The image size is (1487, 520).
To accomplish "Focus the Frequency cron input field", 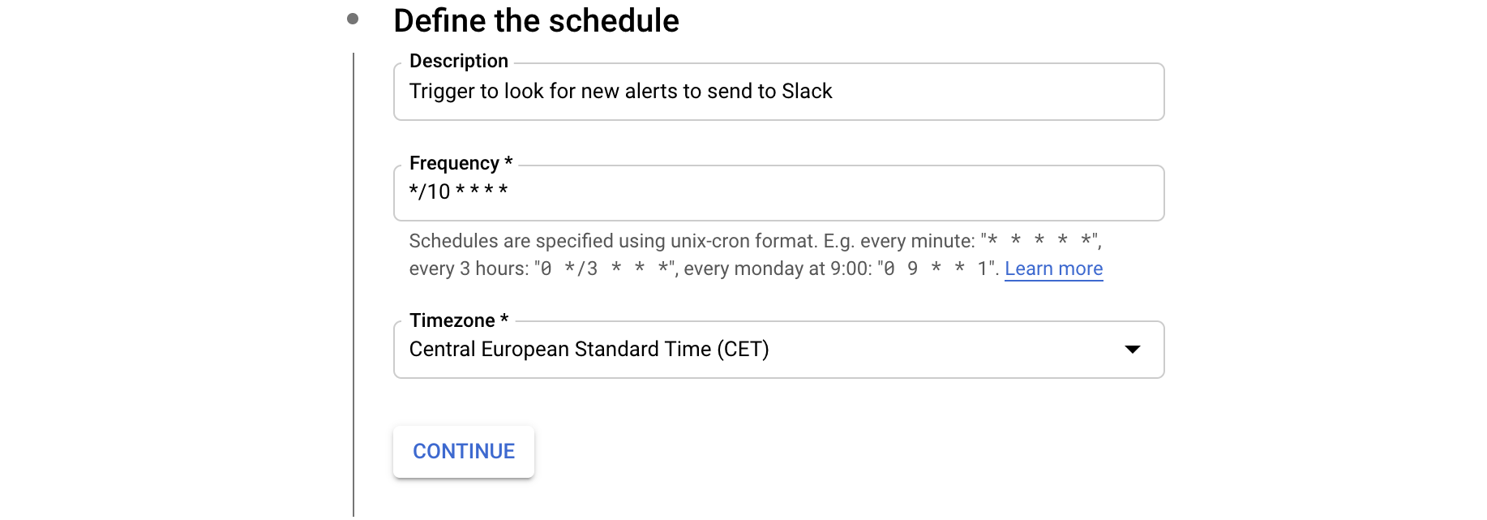I will pos(811,192).
